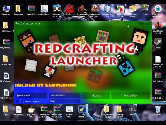
Task: Select DdoosS Hack 8.2 1.5.2.rar archive
Action: [57, 109]
